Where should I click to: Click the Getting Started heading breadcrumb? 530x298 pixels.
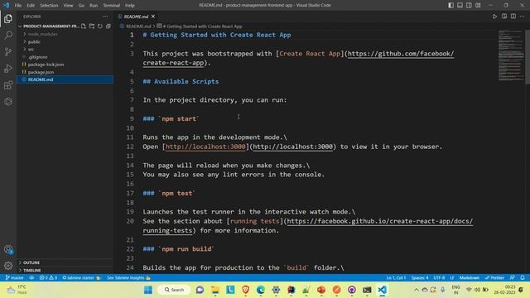[x=202, y=26]
